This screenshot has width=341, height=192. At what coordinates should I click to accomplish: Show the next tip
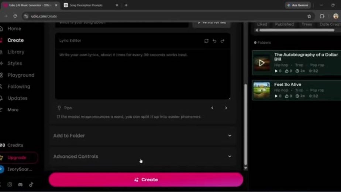coord(226,108)
